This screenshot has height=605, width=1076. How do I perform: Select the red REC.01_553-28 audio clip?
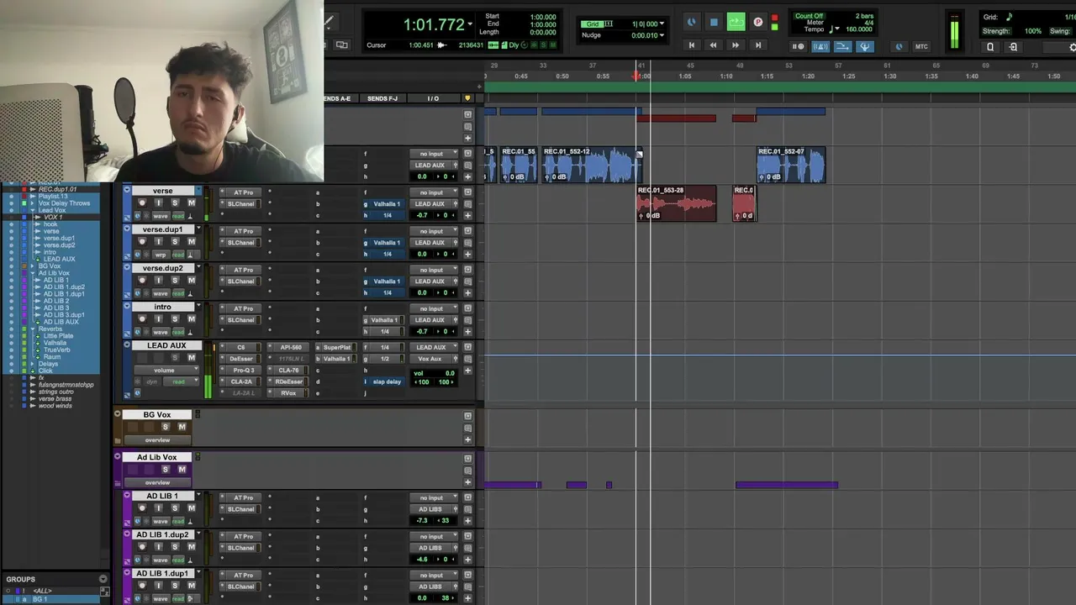(677, 203)
